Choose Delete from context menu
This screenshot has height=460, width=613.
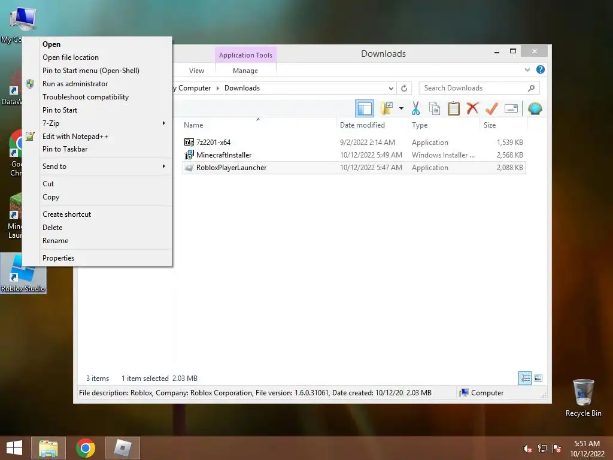98,228
